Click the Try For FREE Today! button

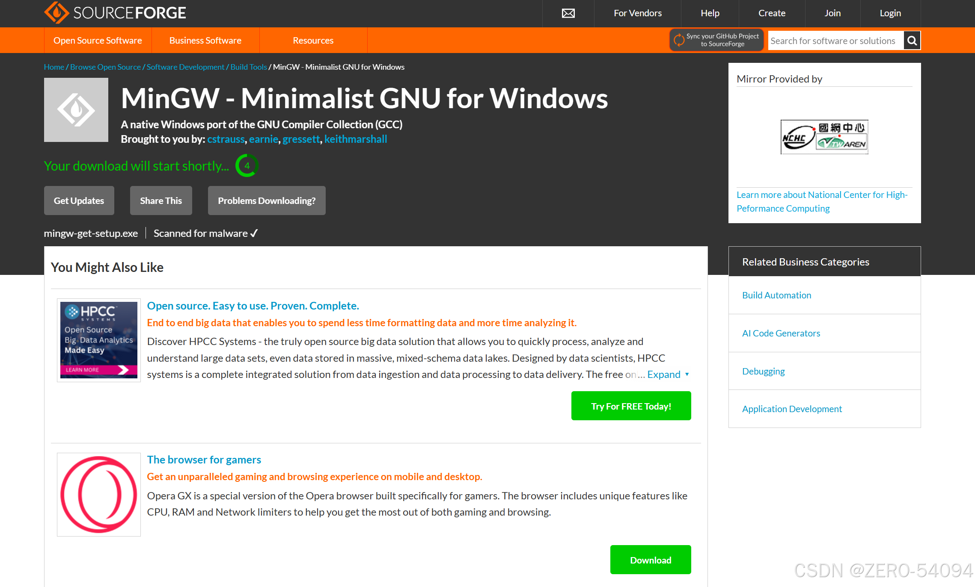click(631, 406)
